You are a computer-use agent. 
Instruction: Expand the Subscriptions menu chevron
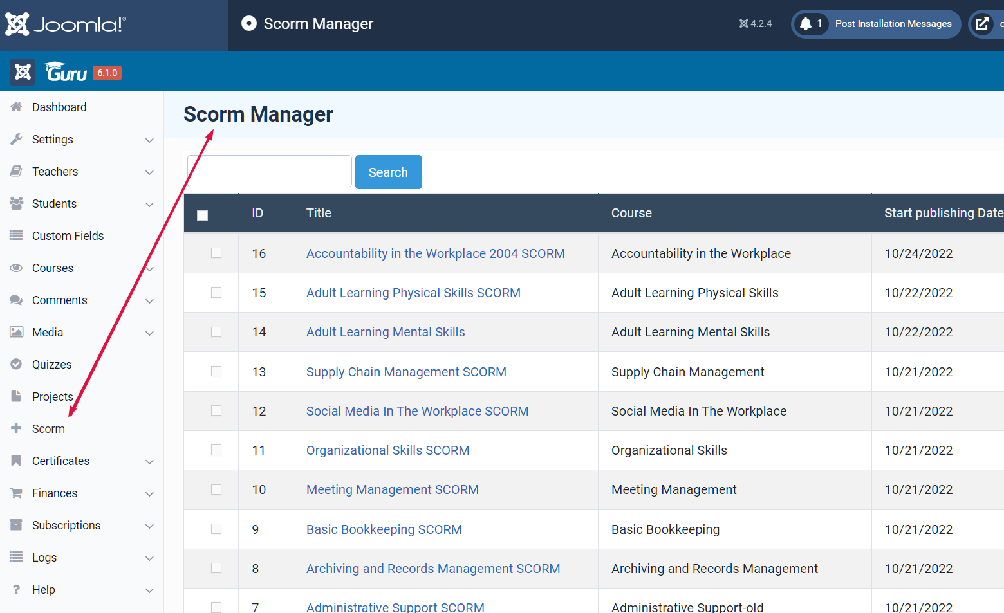coord(149,526)
